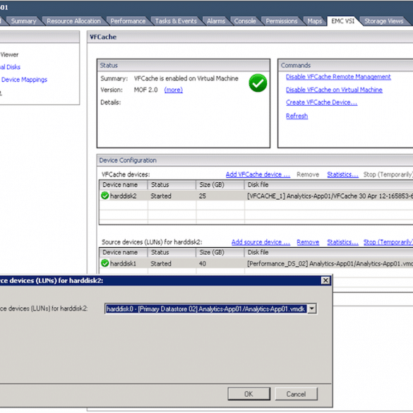Open the Storage Views tab
The height and width of the screenshot is (413, 413).
tap(384, 21)
